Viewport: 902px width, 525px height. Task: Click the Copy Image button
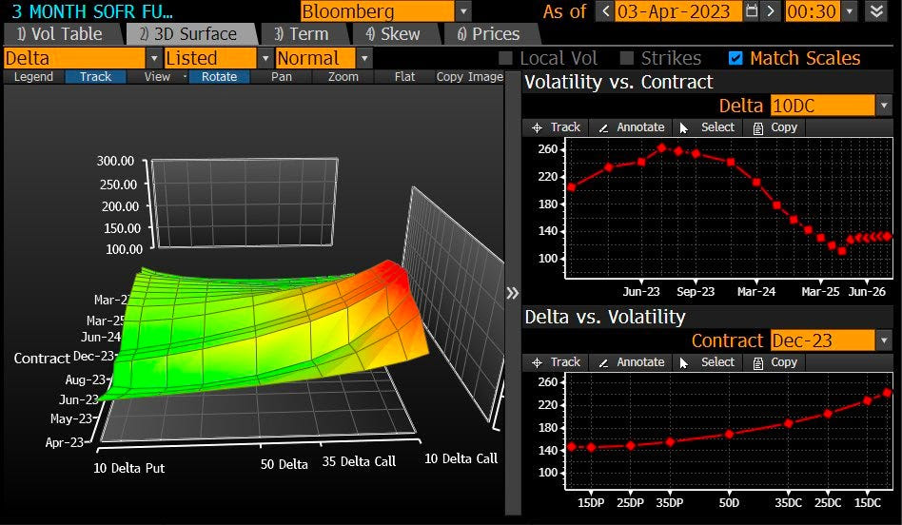pyautogui.click(x=469, y=77)
